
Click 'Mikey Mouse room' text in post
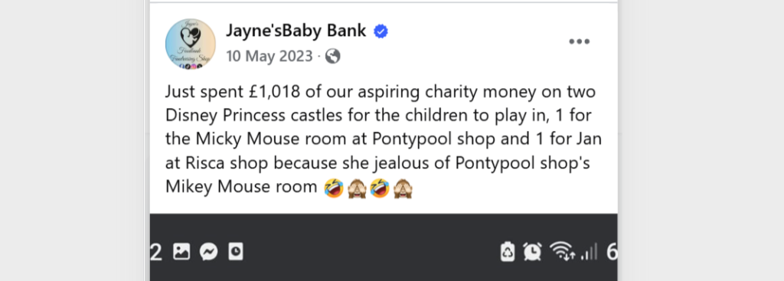(241, 187)
